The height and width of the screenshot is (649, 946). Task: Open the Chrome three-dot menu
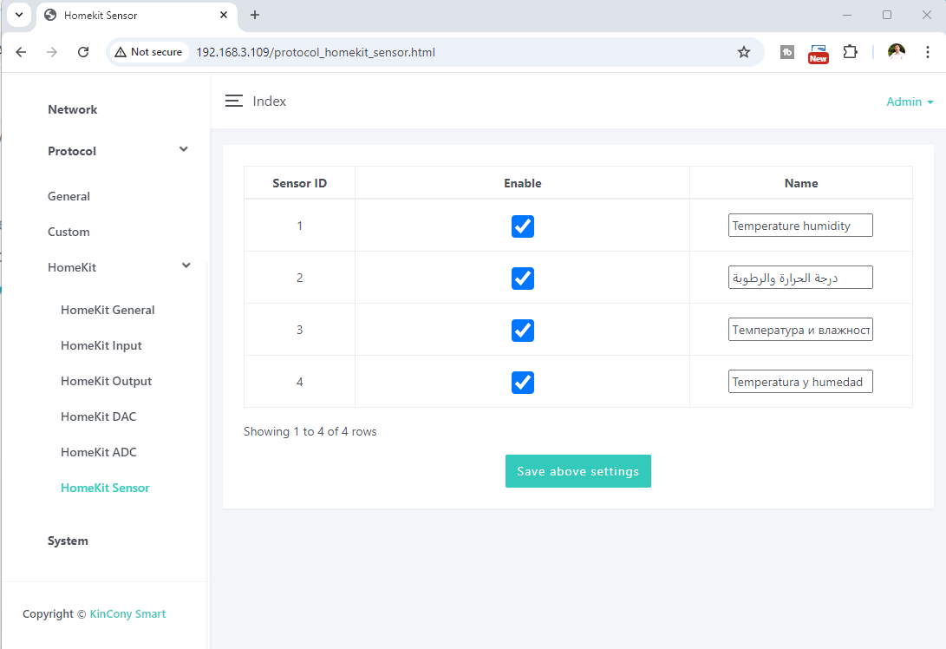pyautogui.click(x=927, y=52)
